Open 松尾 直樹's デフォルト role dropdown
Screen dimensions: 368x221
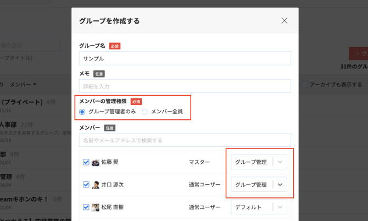click(259, 207)
